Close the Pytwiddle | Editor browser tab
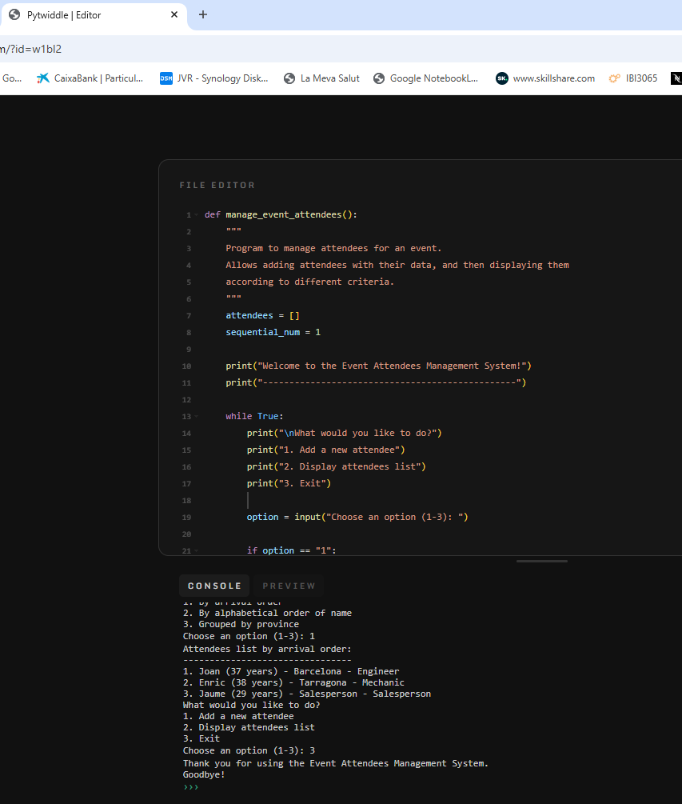The image size is (682, 804). click(x=174, y=15)
